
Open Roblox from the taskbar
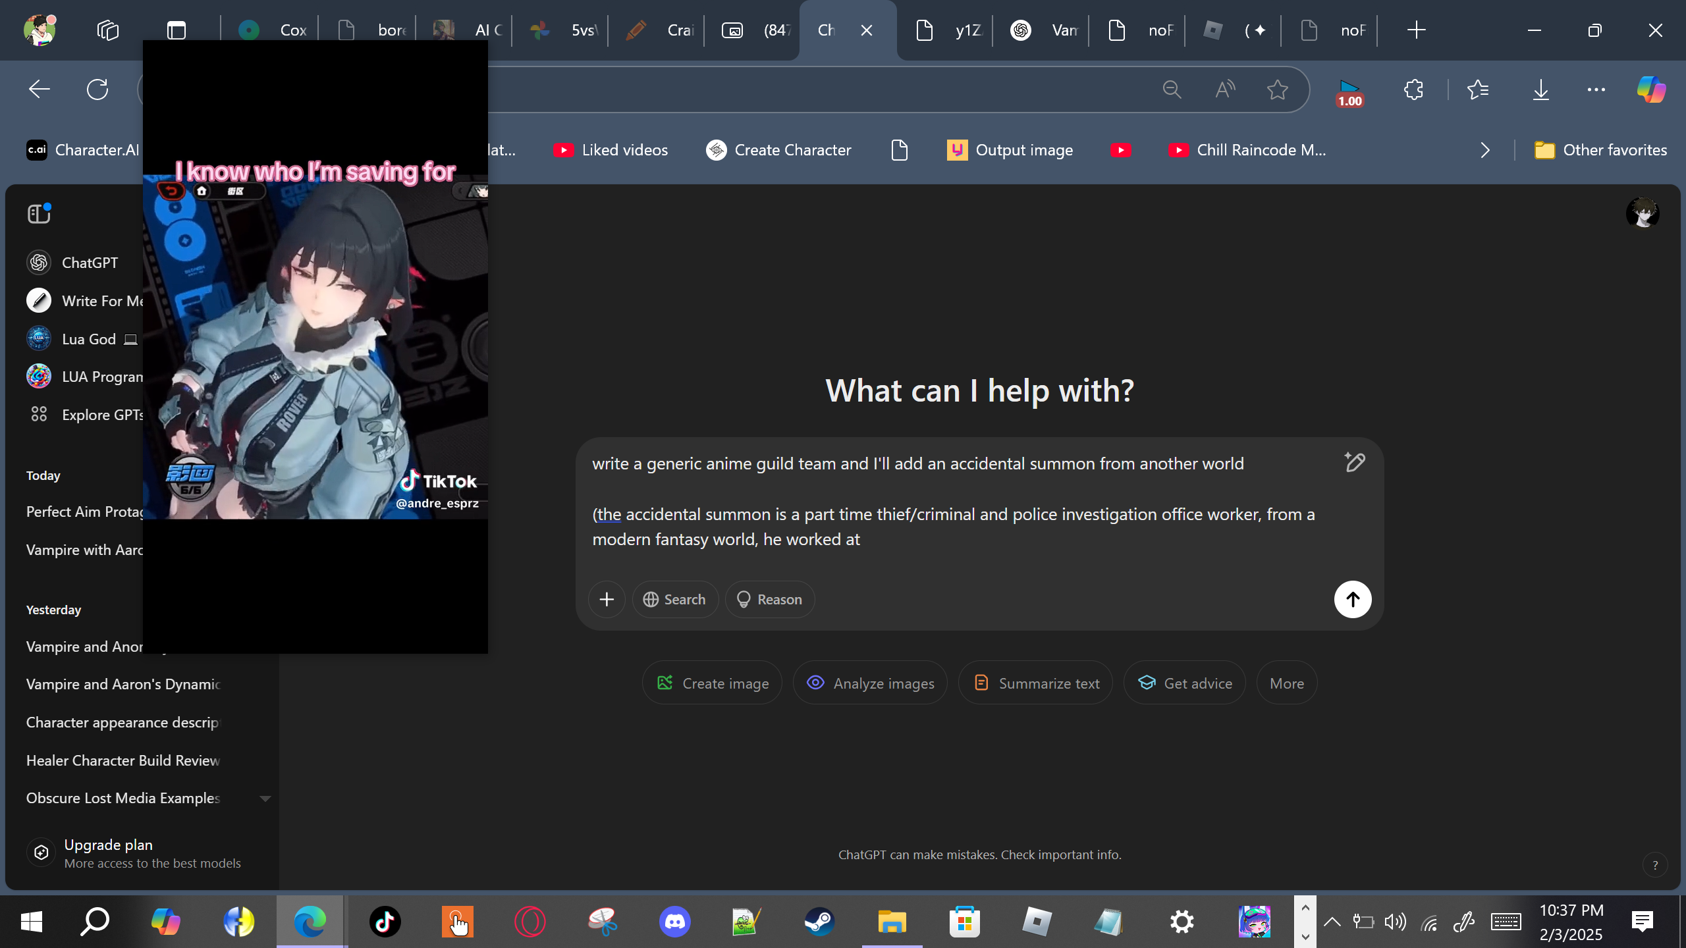(1037, 922)
